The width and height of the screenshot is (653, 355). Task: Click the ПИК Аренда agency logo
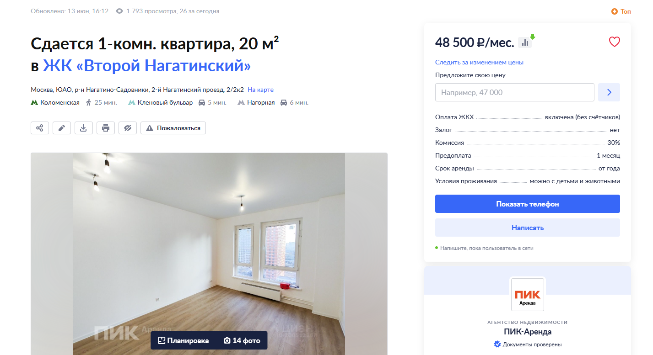click(x=528, y=294)
